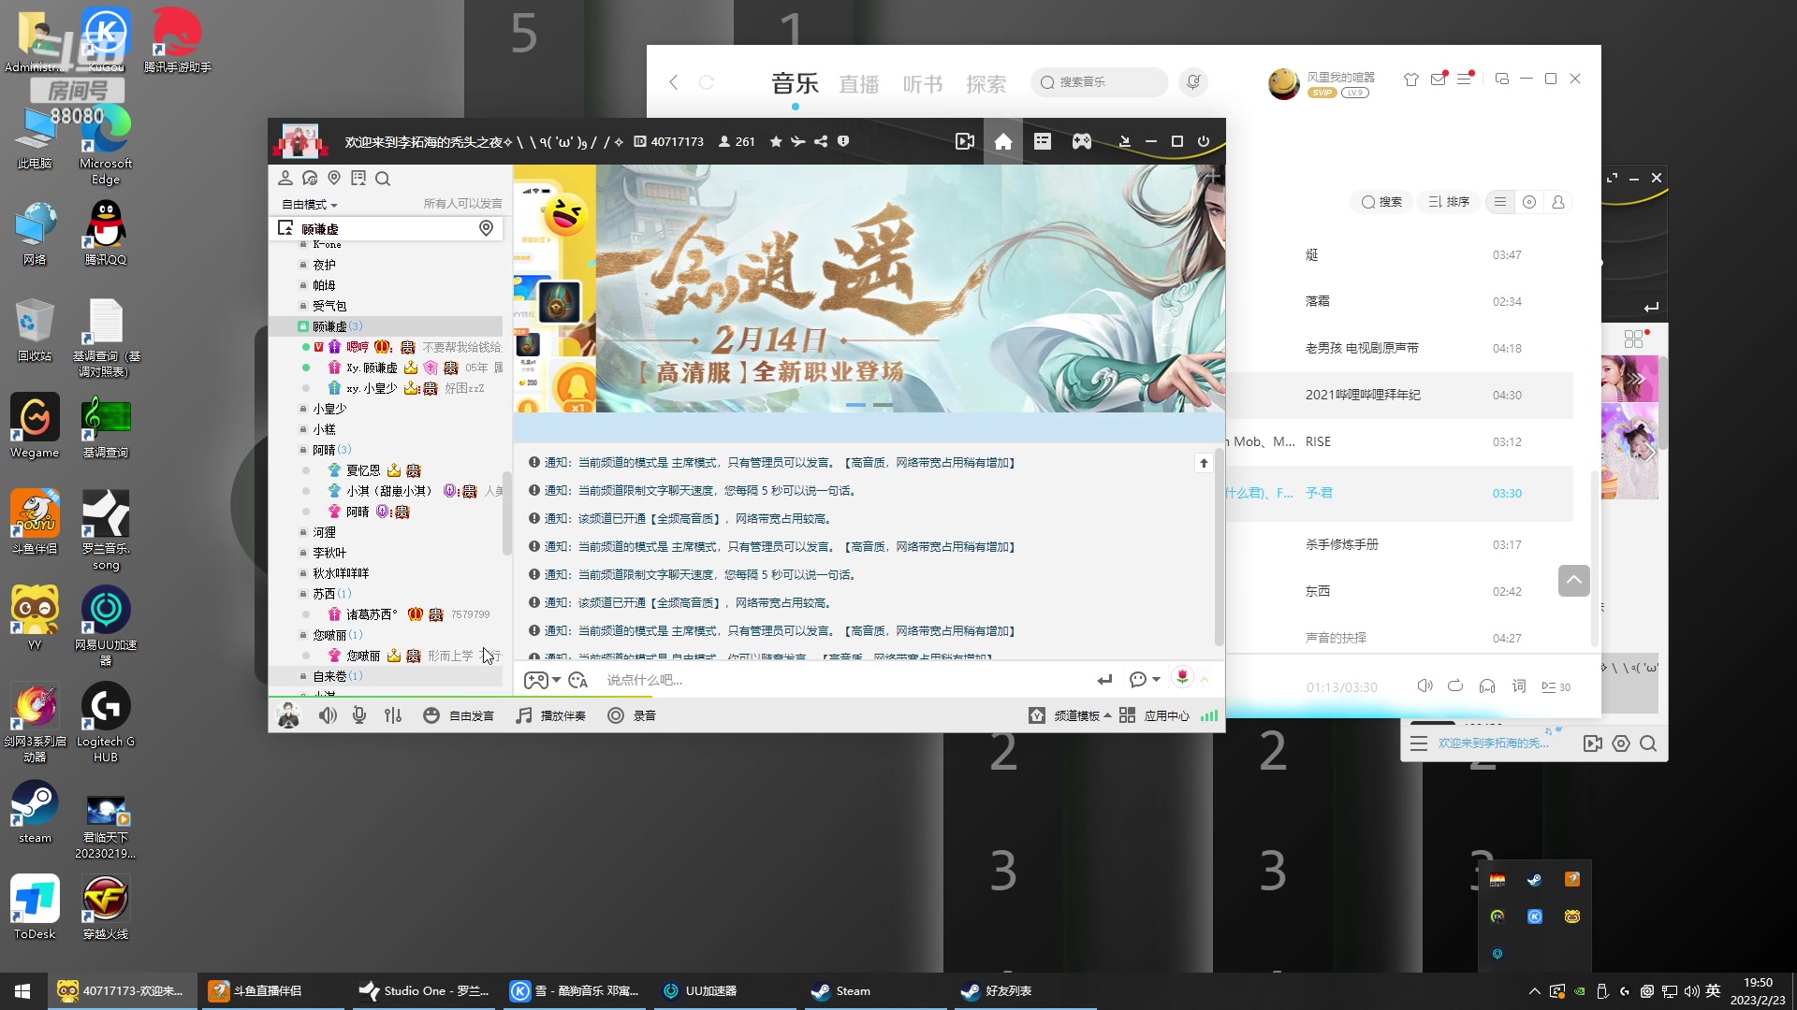Image resolution: width=1797 pixels, height=1010 pixels.
Task: Open the 播放伴奏 accompaniment player
Action: [550, 715]
